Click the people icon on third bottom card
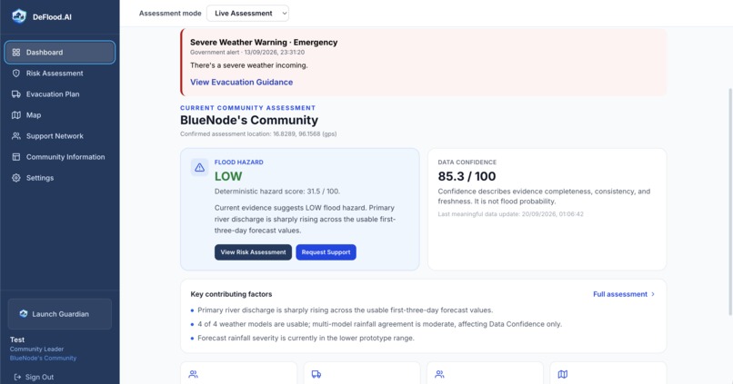 click(439, 374)
